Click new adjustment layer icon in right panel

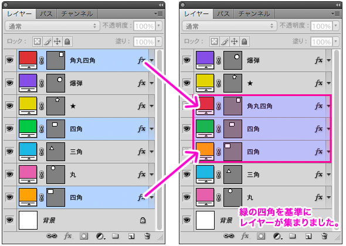point(277,236)
